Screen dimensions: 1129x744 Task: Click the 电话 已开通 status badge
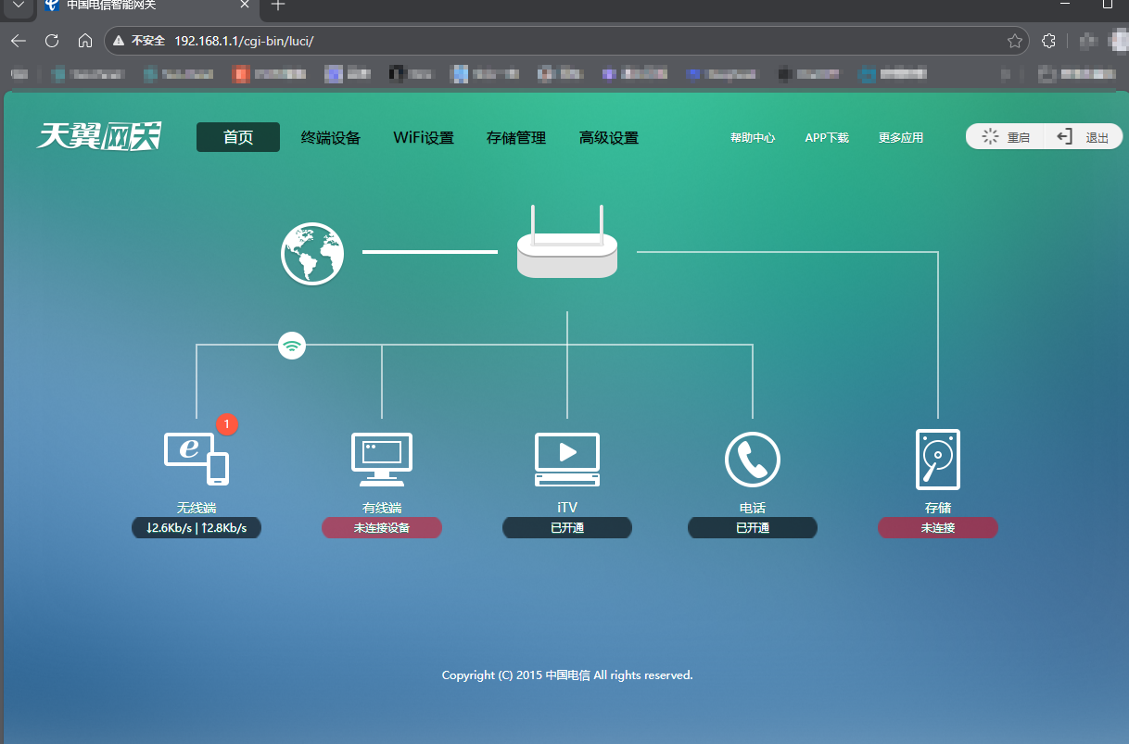[753, 528]
